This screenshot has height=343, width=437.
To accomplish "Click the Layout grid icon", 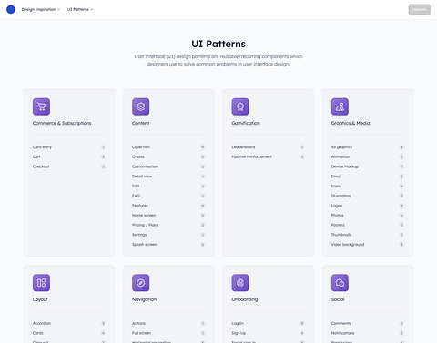I will tap(41, 283).
